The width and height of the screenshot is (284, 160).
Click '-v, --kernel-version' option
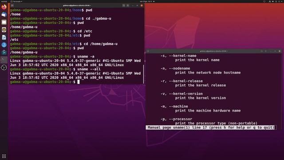[181, 94]
